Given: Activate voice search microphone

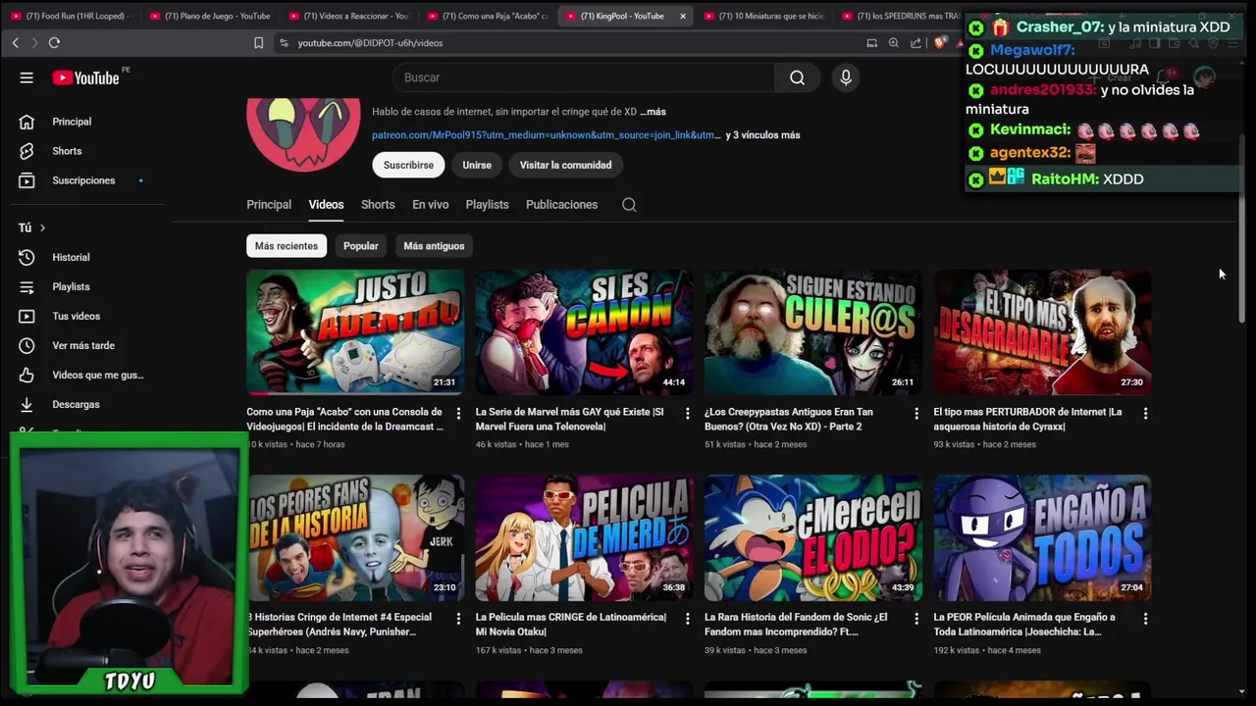Looking at the screenshot, I should pyautogui.click(x=846, y=77).
